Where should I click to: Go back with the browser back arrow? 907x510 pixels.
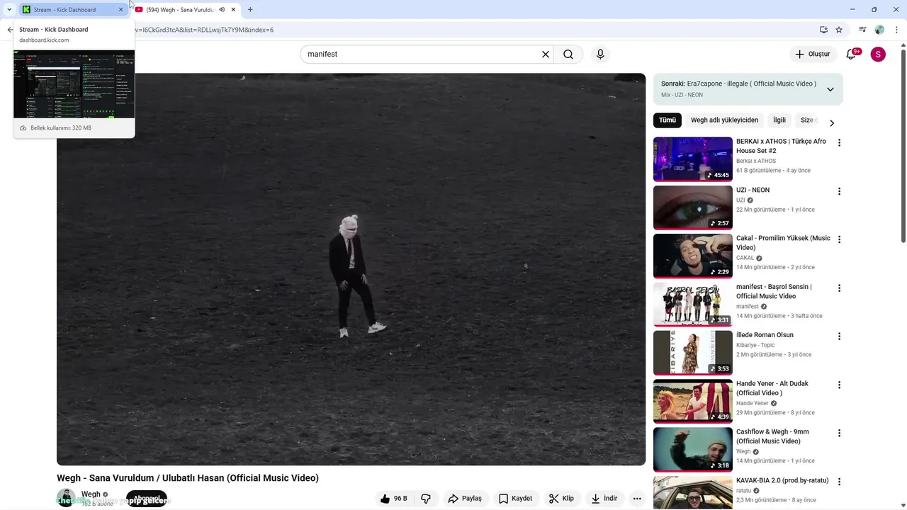pyautogui.click(x=10, y=30)
